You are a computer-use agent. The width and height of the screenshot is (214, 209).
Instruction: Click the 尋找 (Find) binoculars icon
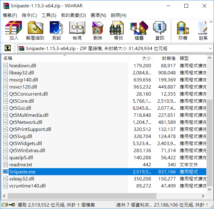(117, 28)
